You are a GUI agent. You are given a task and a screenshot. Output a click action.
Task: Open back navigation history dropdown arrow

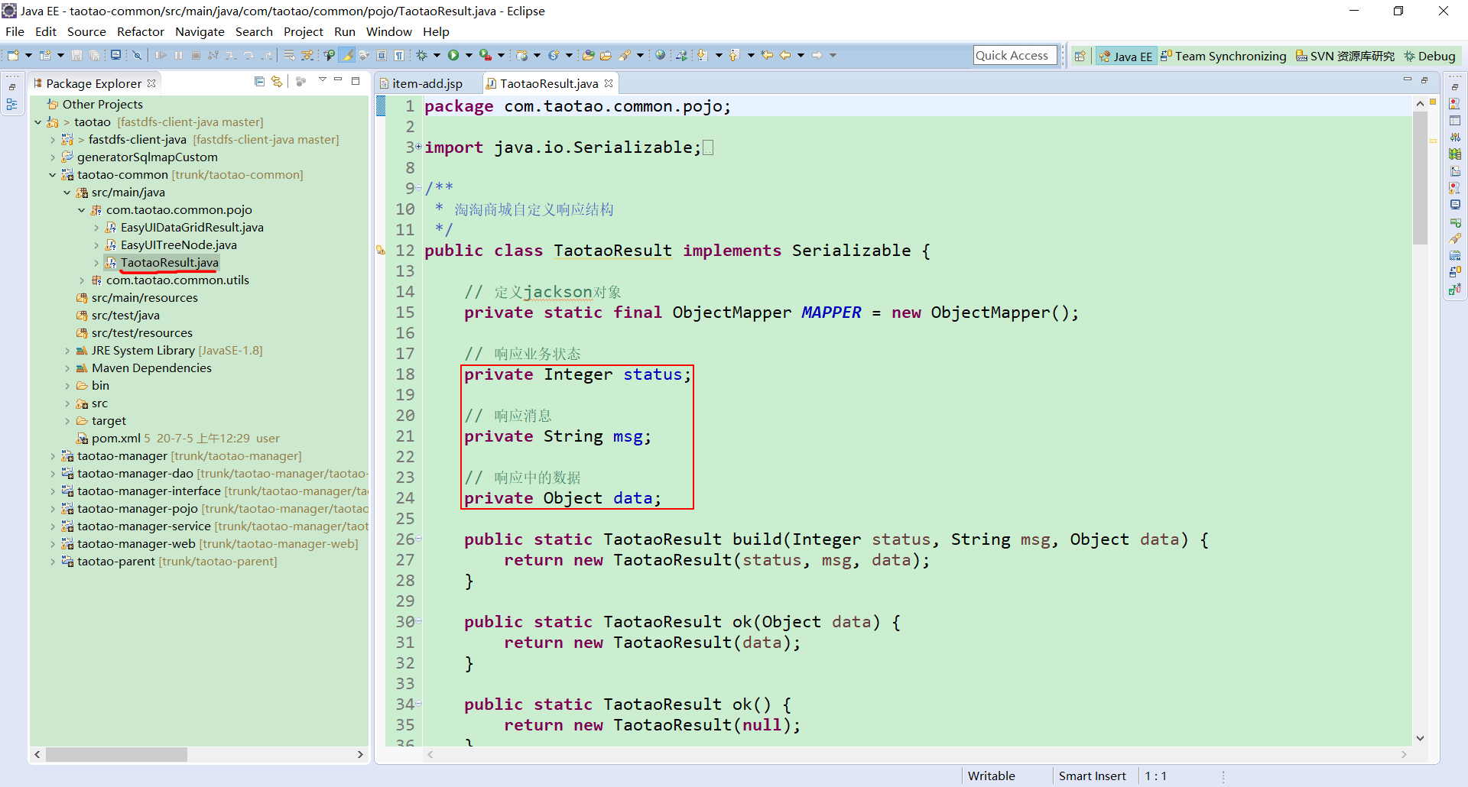pyautogui.click(x=801, y=55)
